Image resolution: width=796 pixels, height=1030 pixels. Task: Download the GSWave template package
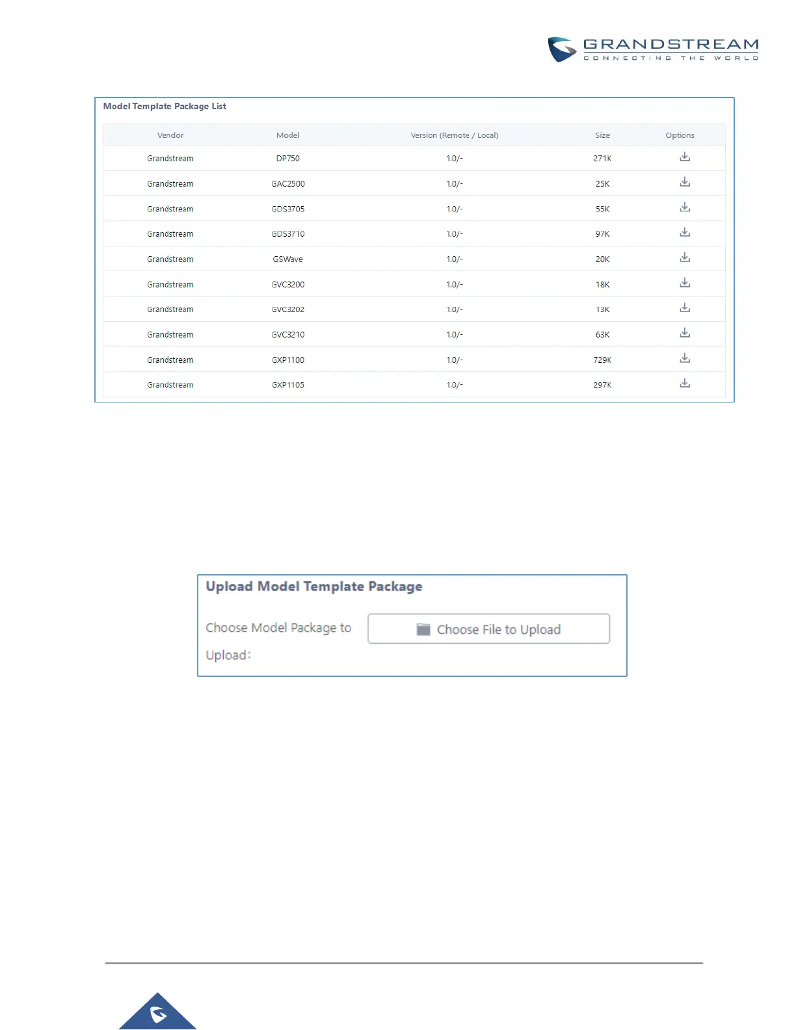pos(685,257)
